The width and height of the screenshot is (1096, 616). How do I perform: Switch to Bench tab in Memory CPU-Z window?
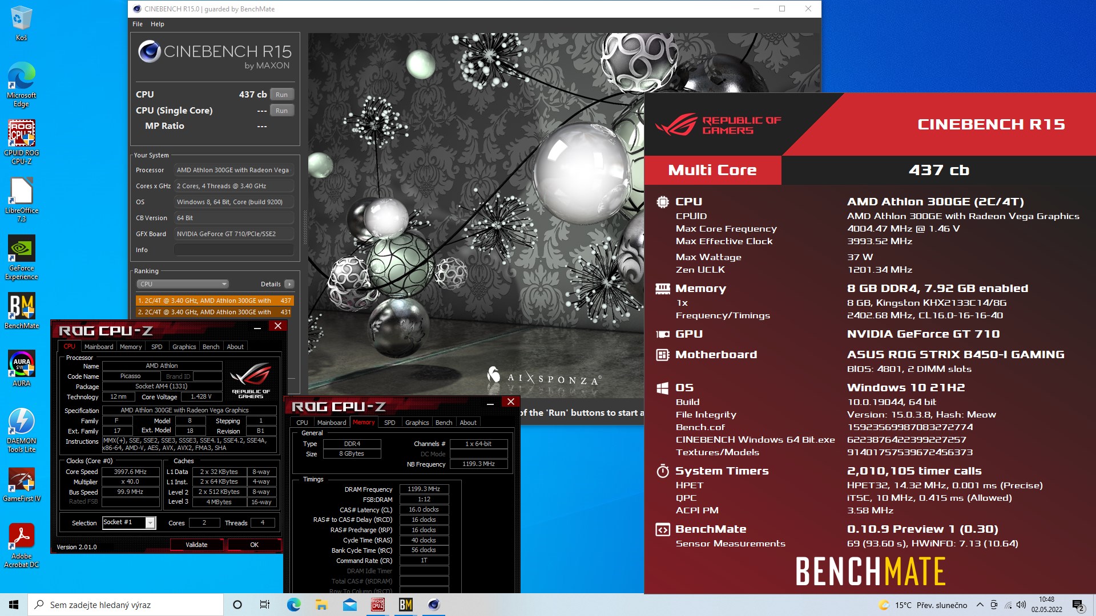pos(444,423)
